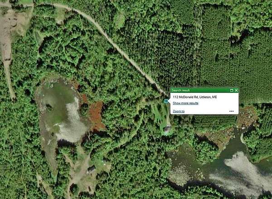Click the blue square location marker
This screenshot has width=272, height=199.
166,101
